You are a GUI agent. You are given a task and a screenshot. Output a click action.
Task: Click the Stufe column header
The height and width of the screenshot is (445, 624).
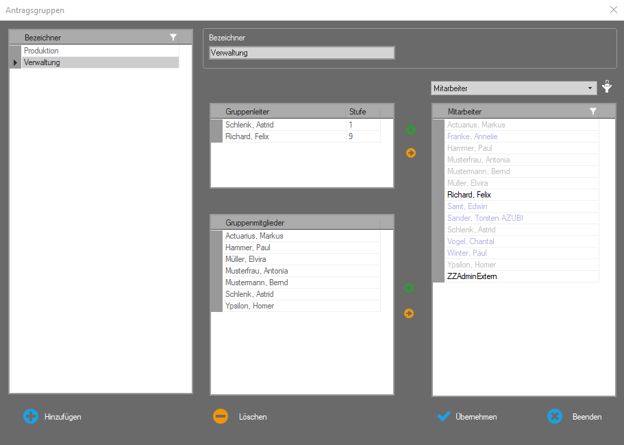tap(362, 111)
